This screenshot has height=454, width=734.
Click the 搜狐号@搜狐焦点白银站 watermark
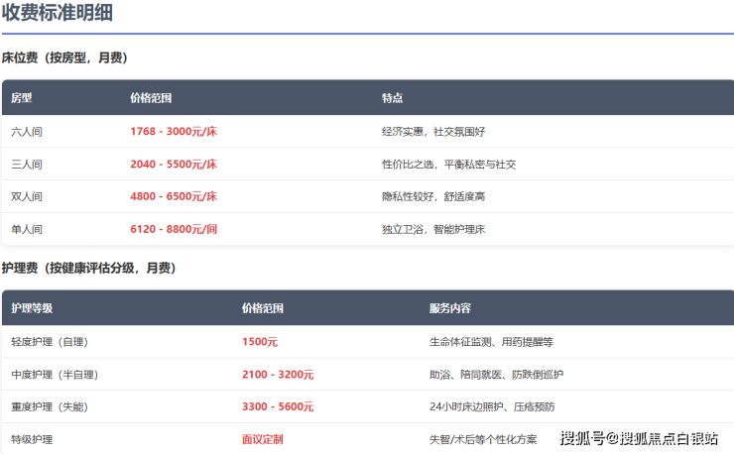639,438
